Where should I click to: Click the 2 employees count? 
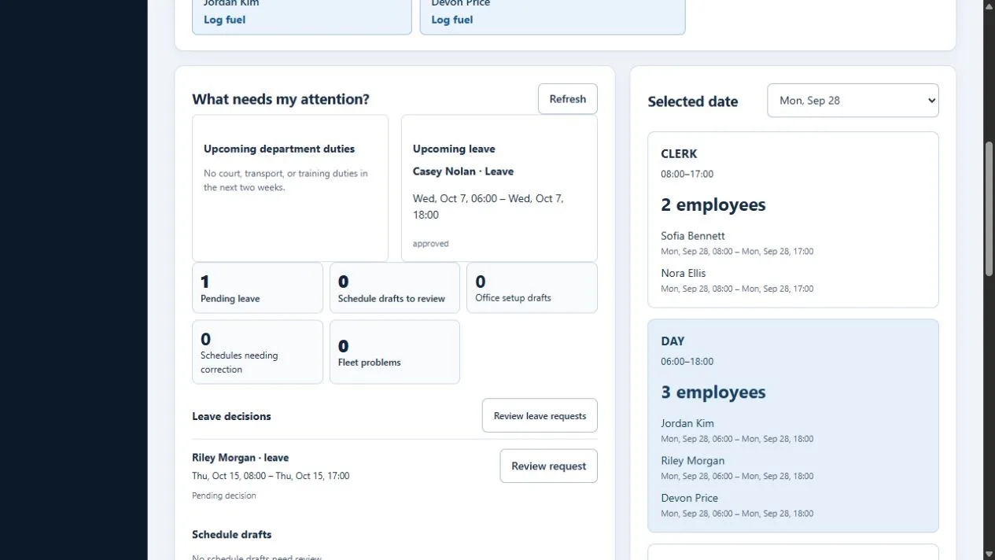click(713, 204)
